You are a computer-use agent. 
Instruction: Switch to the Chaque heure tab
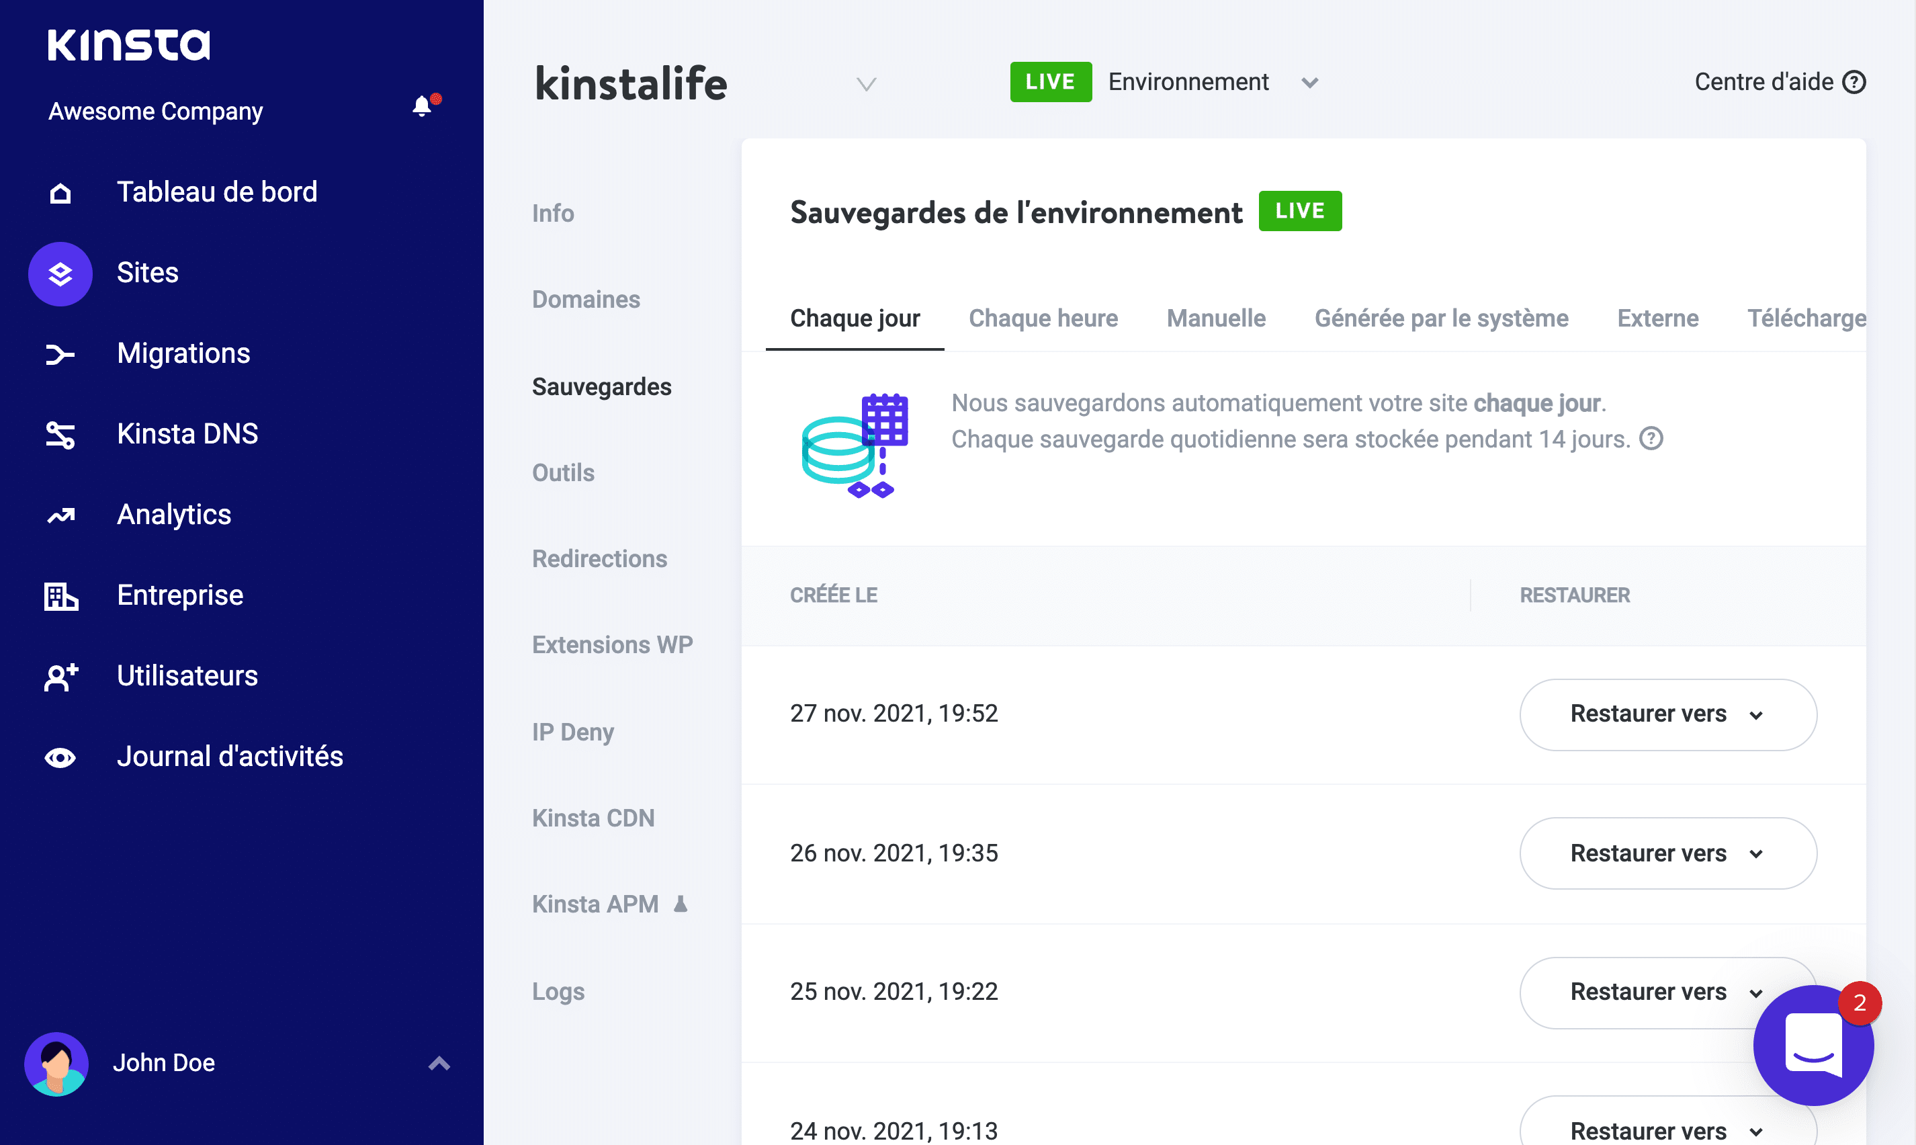click(x=1043, y=319)
